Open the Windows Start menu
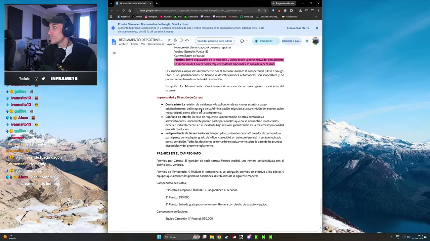 tap(159, 237)
